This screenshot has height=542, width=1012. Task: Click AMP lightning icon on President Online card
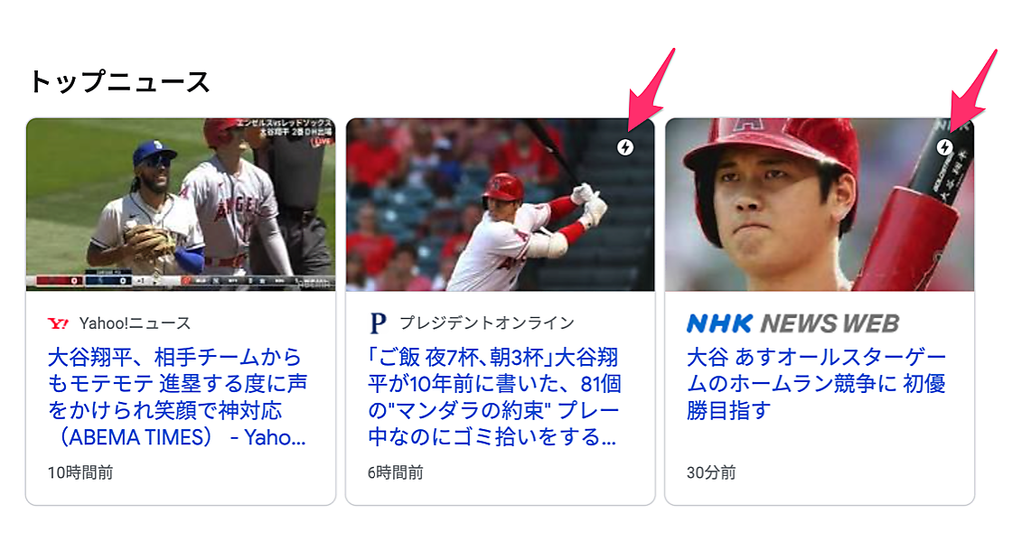[624, 147]
